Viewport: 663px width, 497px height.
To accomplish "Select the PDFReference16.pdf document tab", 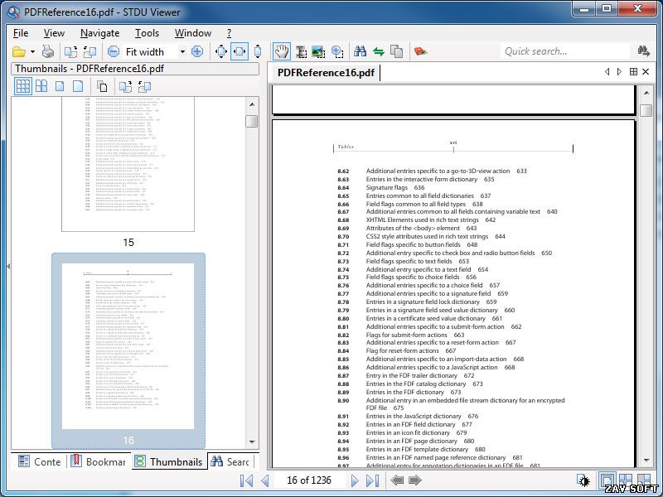I will coord(325,73).
